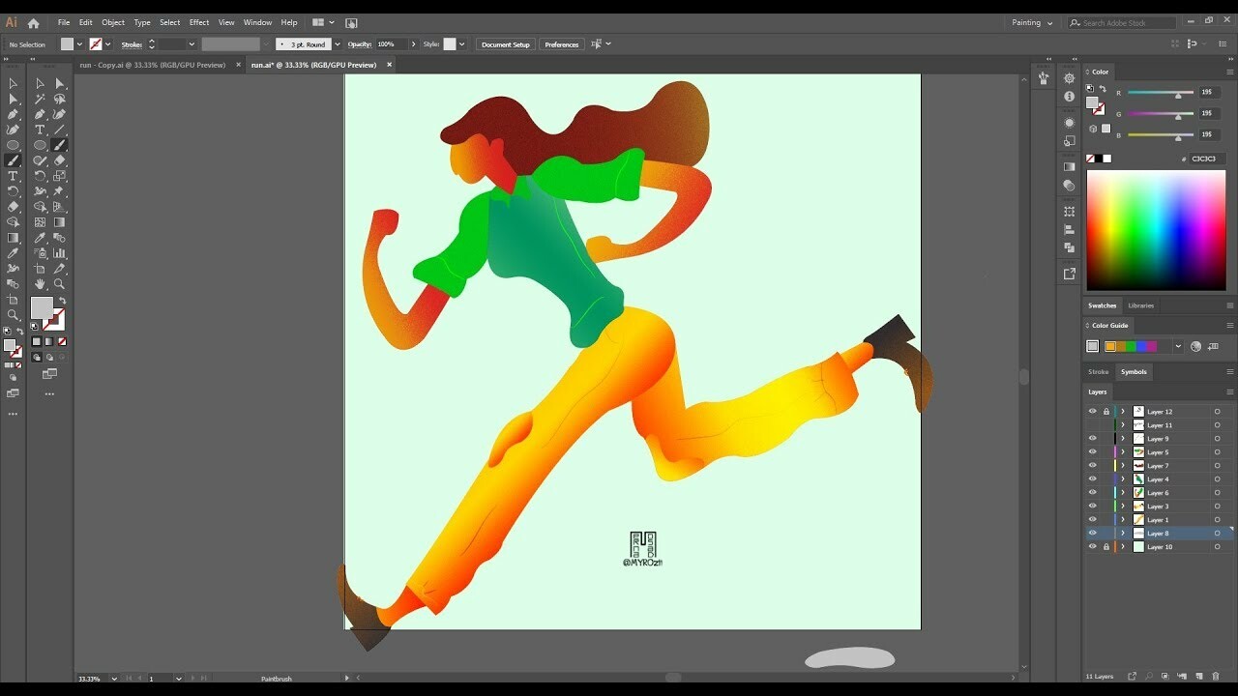Expand Layer 8 in the Layers panel
Image resolution: width=1238 pixels, height=696 pixels.
[x=1122, y=532]
